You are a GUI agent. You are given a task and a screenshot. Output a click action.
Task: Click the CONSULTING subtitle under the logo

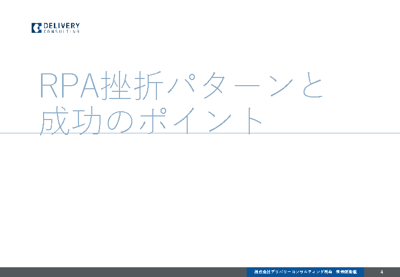click(62, 32)
